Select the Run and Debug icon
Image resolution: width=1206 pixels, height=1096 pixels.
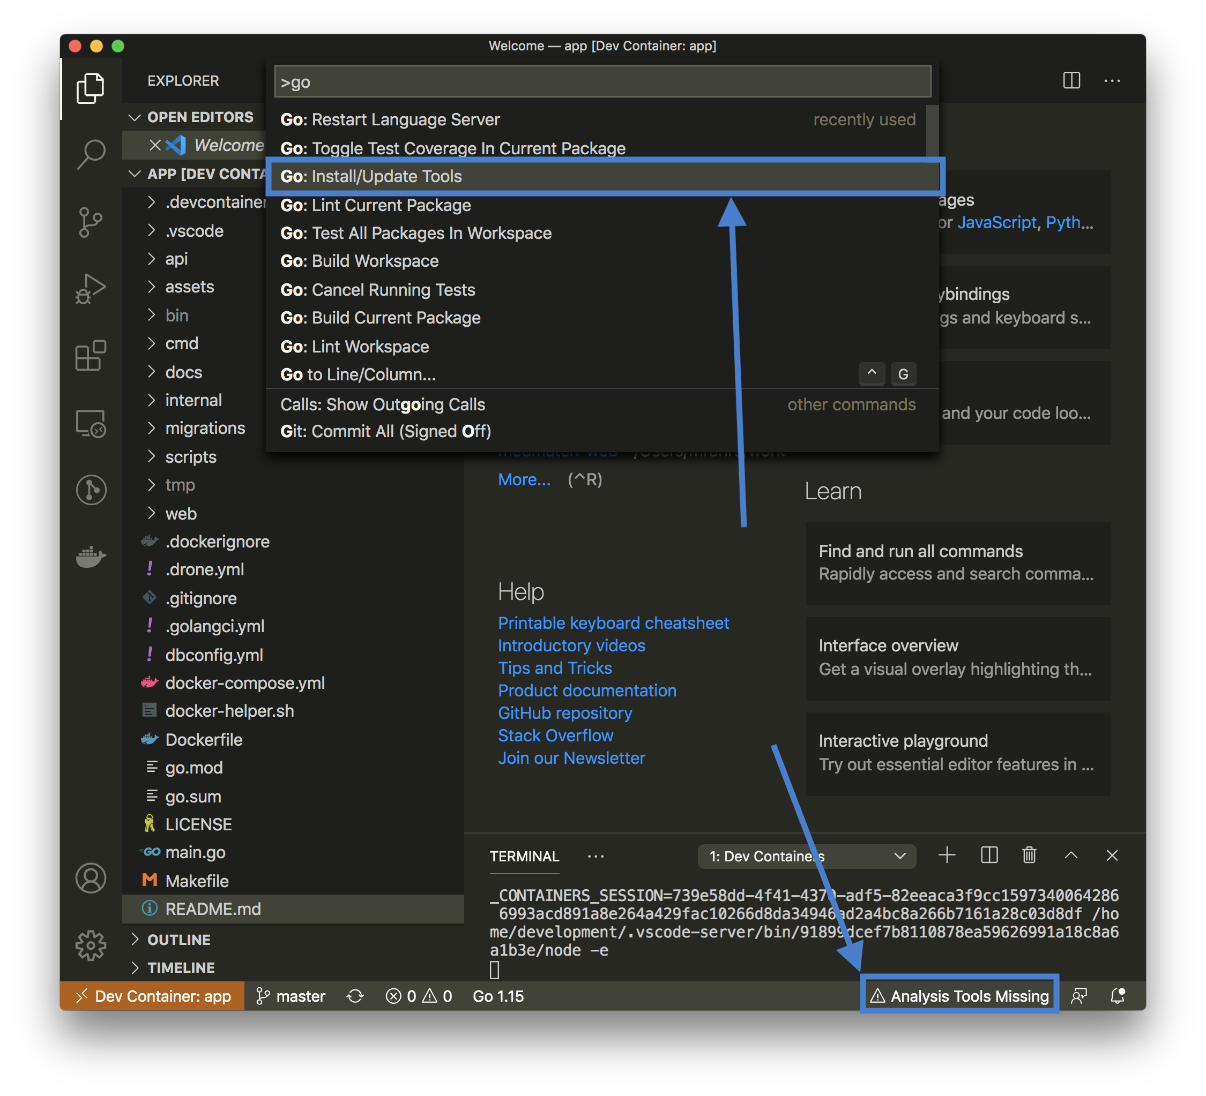coord(91,288)
